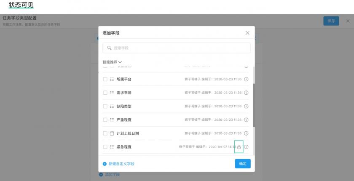The width and height of the screenshot is (354, 181).
Task: Tick the 需求来源 checkbox
Action: coord(105,93)
